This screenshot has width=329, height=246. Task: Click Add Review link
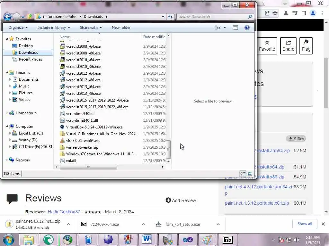point(181,201)
